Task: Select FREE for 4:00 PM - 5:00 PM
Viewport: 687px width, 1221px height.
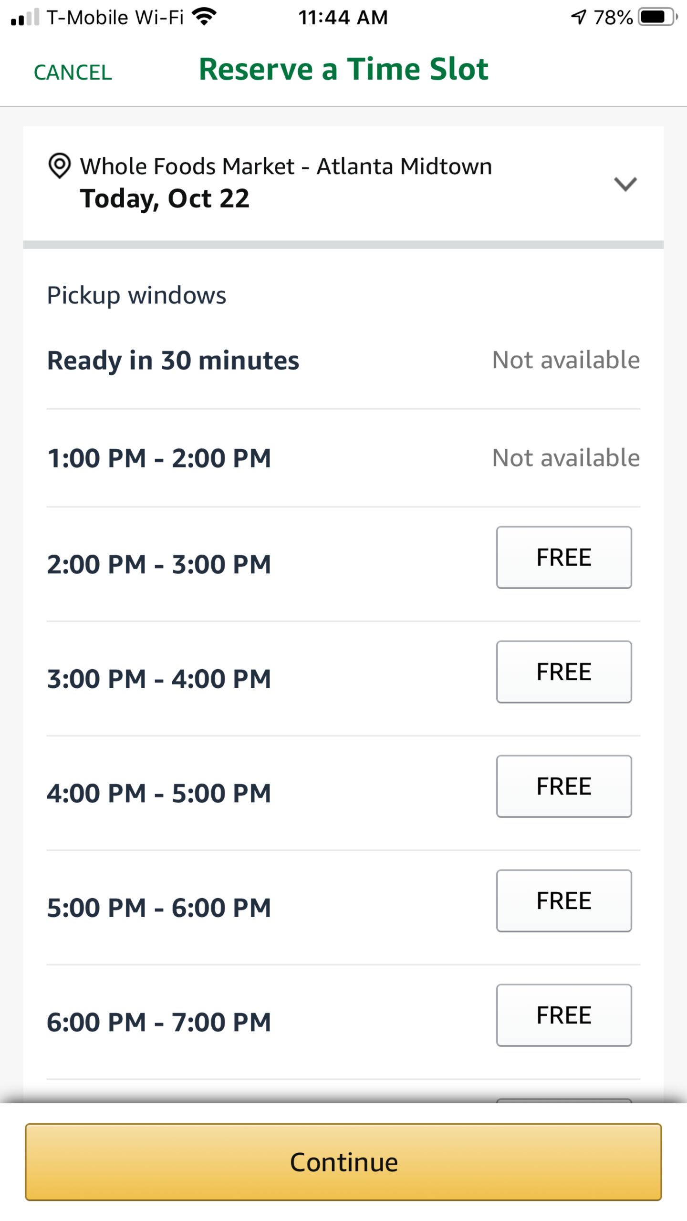Action: (x=563, y=786)
